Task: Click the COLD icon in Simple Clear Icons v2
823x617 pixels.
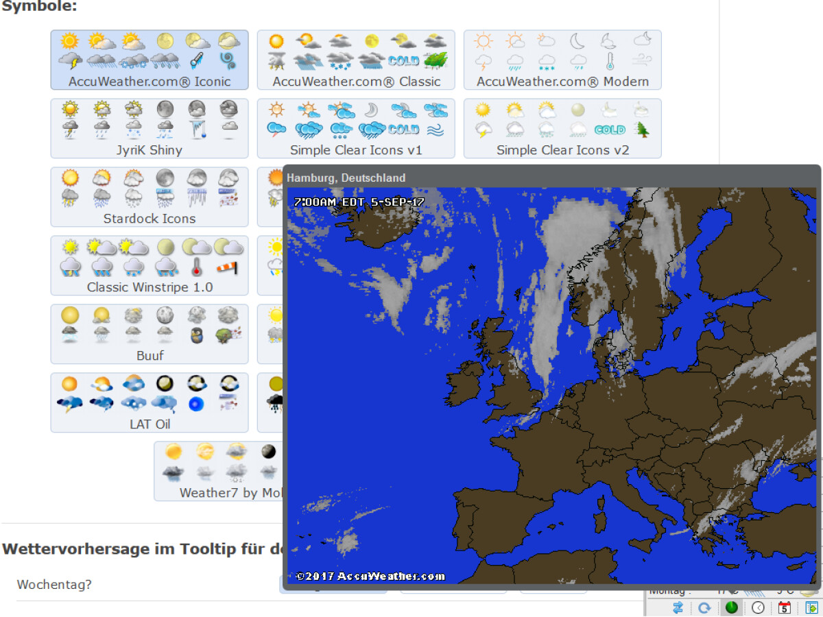Action: (x=610, y=130)
